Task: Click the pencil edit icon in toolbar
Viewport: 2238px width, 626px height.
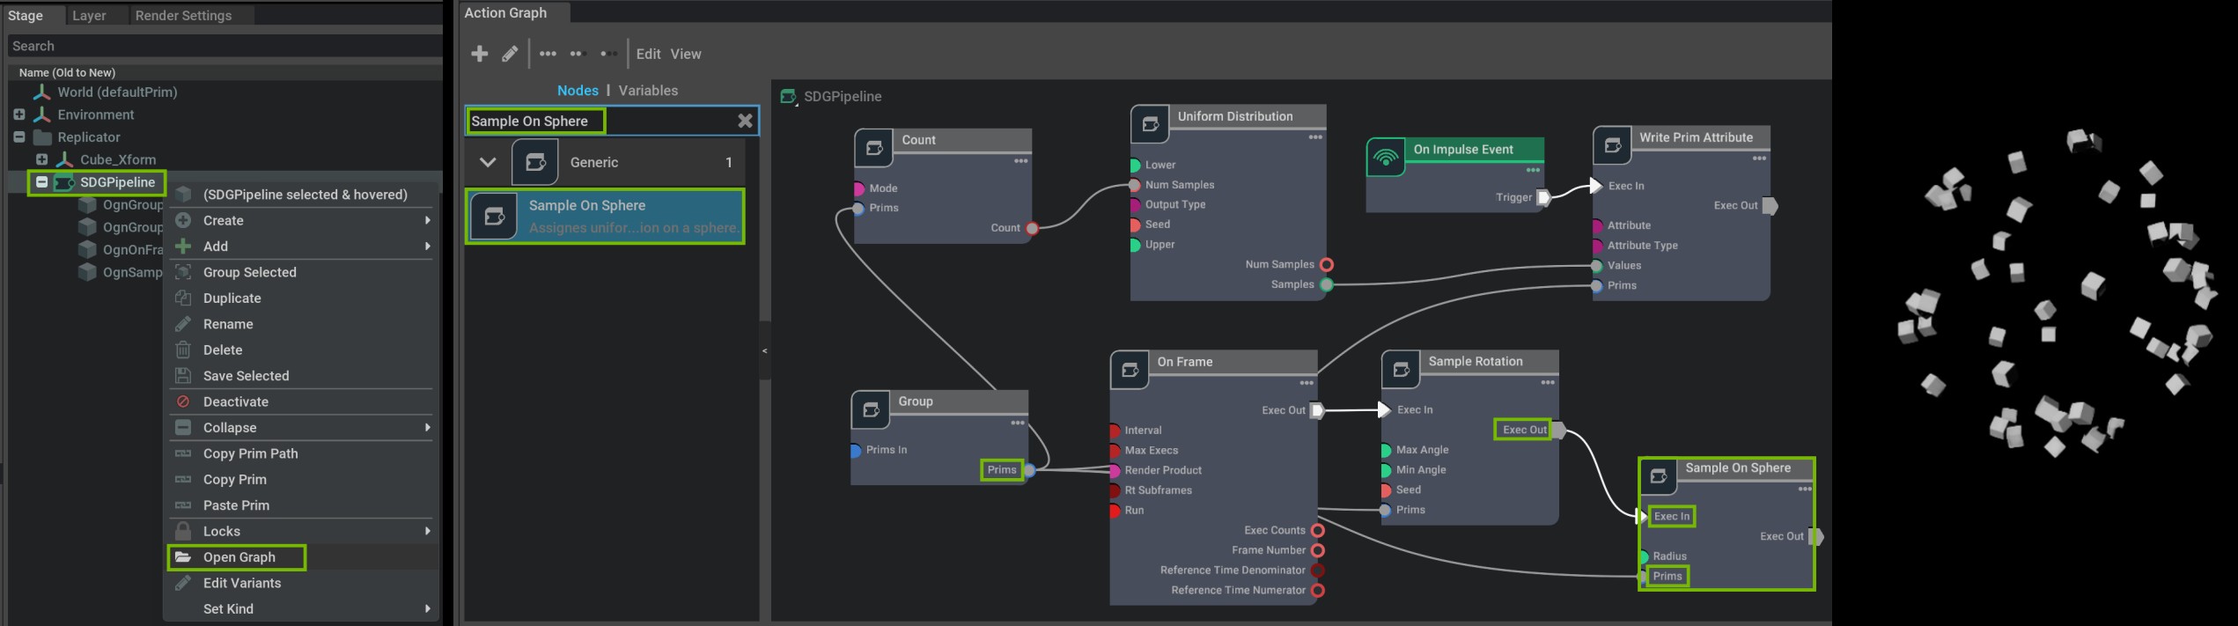Action: click(x=510, y=54)
